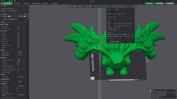Click the Redo arrow in the title bar
Image resolution: width=177 pixels, height=99 pixels.
coord(15,1)
